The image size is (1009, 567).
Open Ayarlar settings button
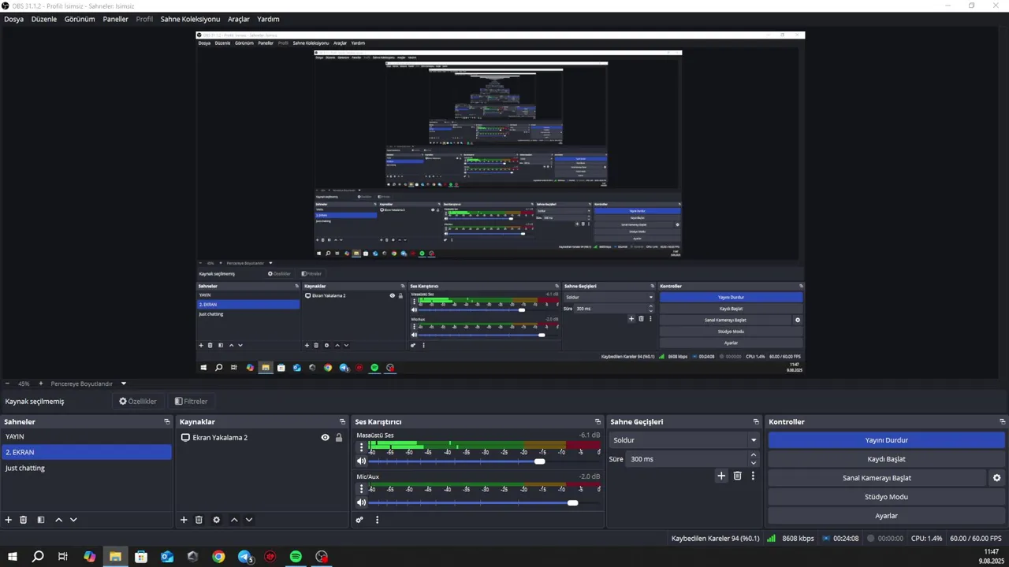click(886, 516)
